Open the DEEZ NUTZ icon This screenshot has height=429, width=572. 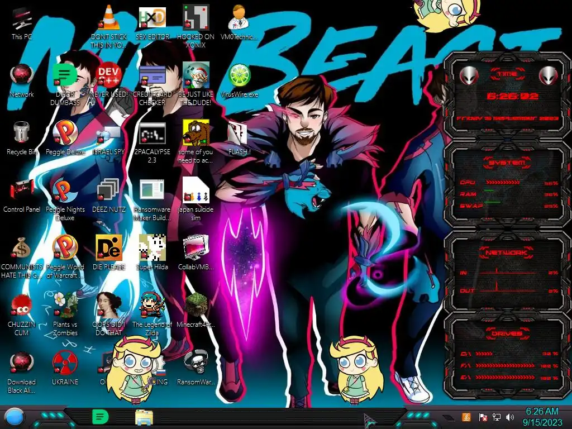[109, 190]
